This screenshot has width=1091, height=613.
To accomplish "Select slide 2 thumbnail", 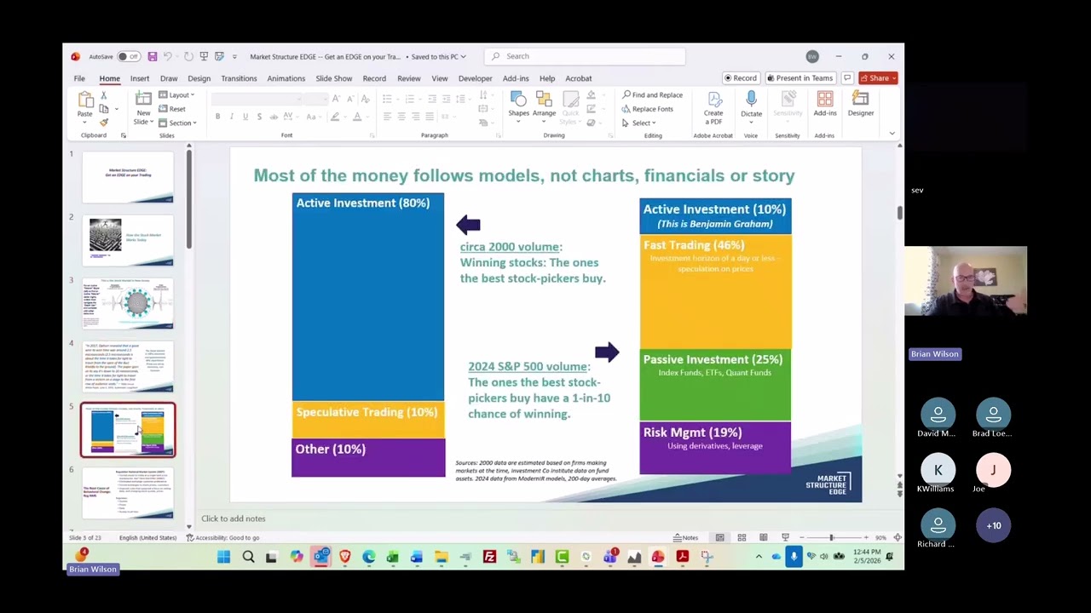I will point(128,240).
